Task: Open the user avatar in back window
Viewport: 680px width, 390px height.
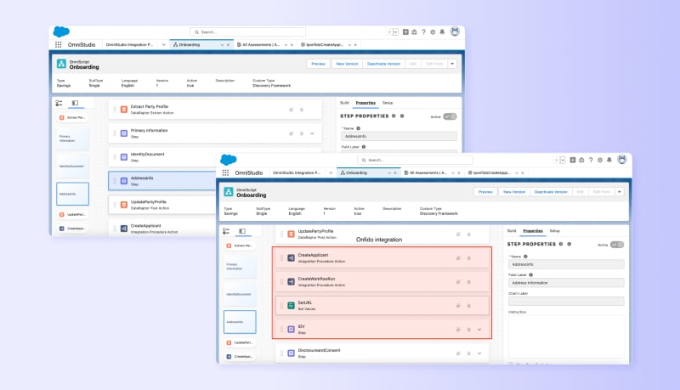Action: tap(455, 31)
